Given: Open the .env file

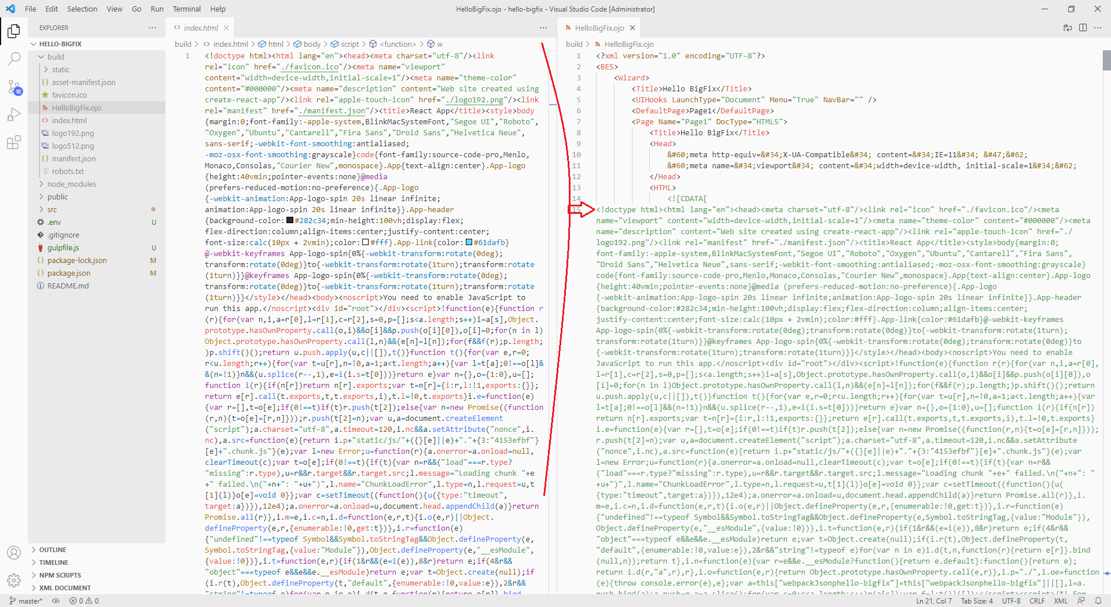Looking at the screenshot, I should coord(97,222).
